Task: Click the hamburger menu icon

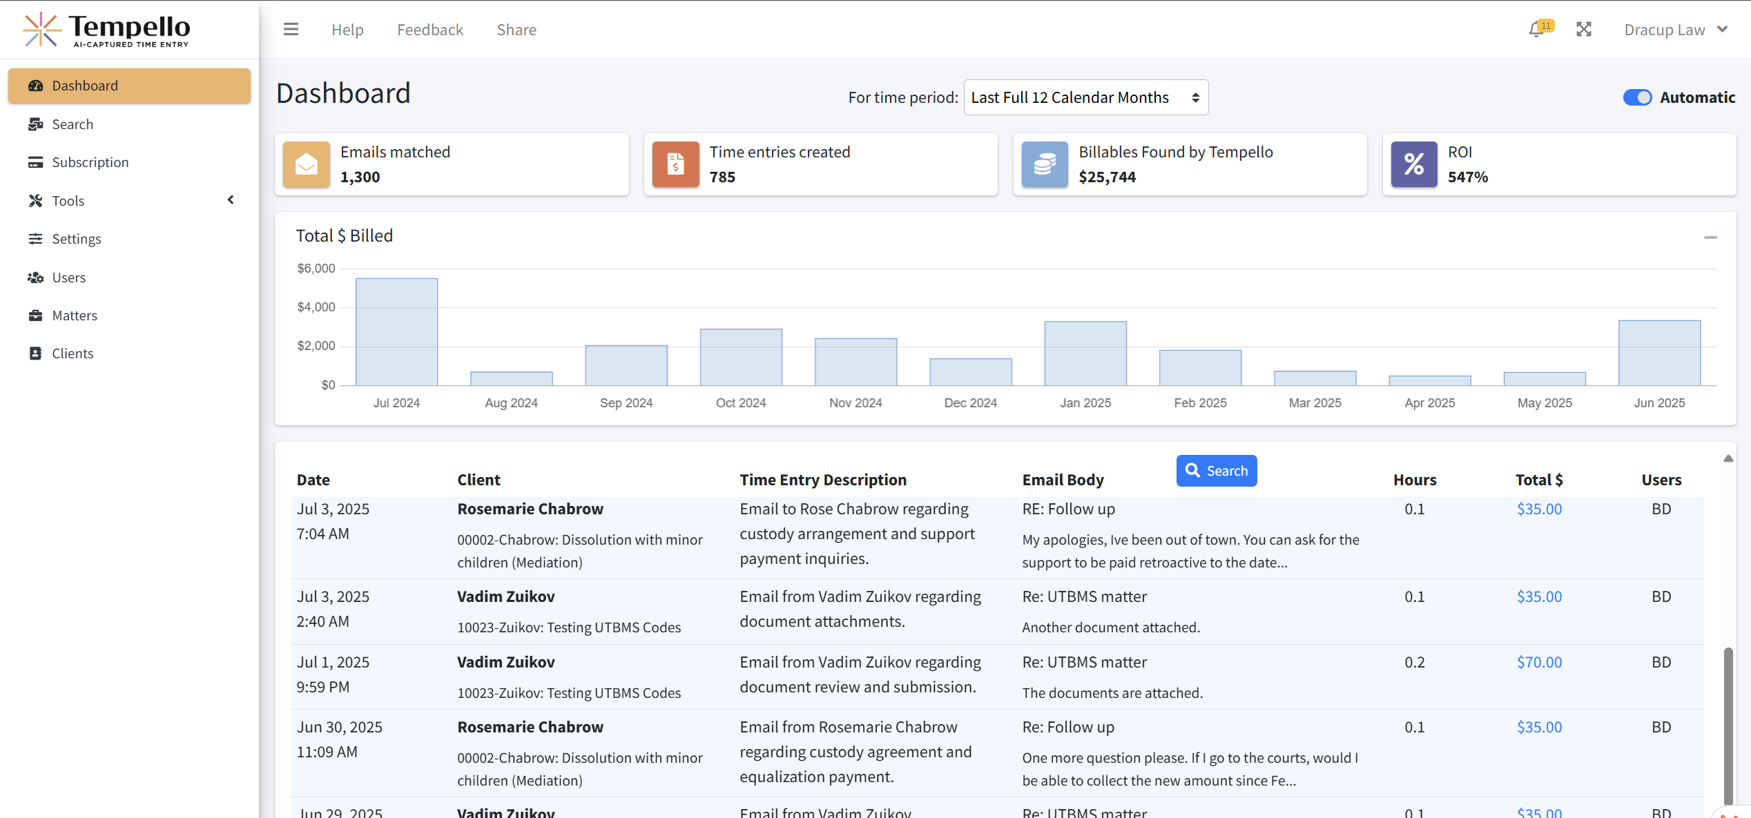Action: (x=291, y=30)
